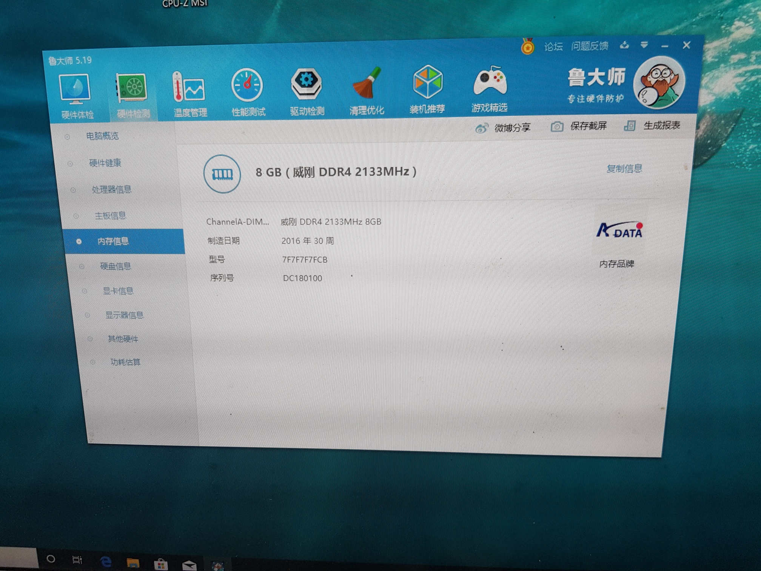Select 硬盘信息 sidebar option
This screenshot has width=761, height=571.
tap(115, 266)
